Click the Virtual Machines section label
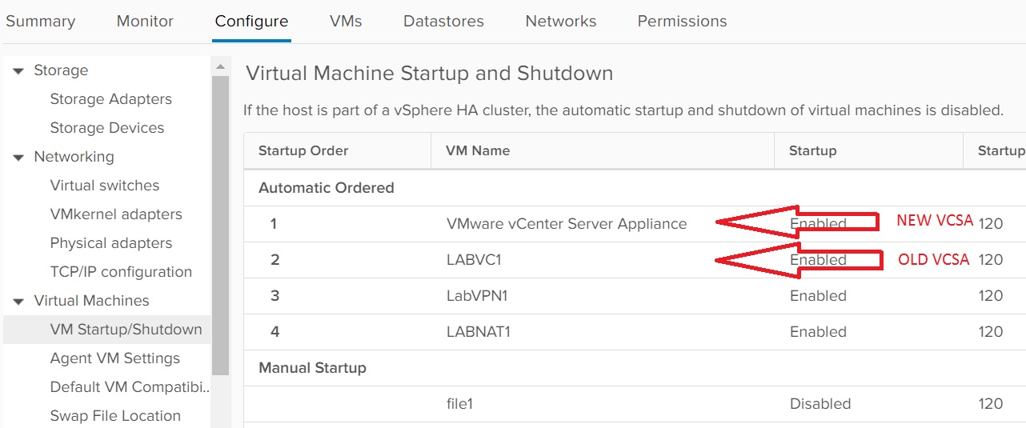The image size is (1026, 428). (91, 301)
